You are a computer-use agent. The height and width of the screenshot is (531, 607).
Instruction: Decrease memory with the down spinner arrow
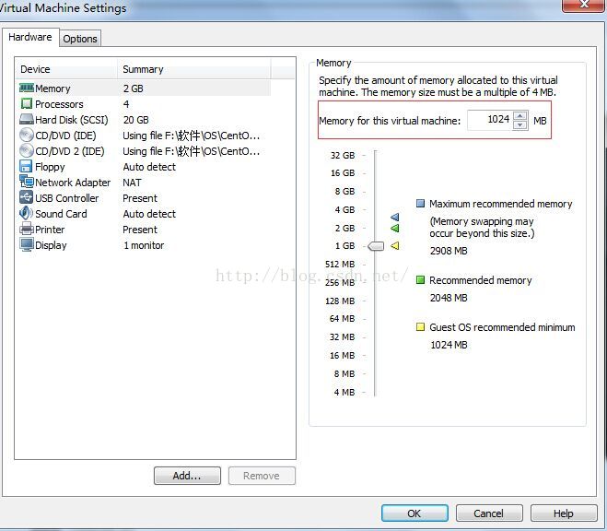[520, 125]
